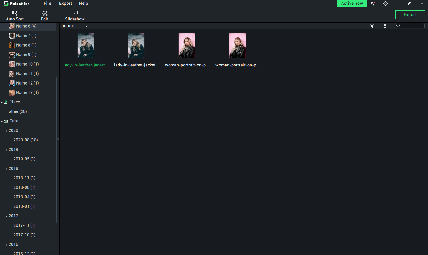This screenshot has width=428, height=255.
Task: Select the second lady-in-leather-jacket thumbnail
Action: pyautogui.click(x=136, y=45)
